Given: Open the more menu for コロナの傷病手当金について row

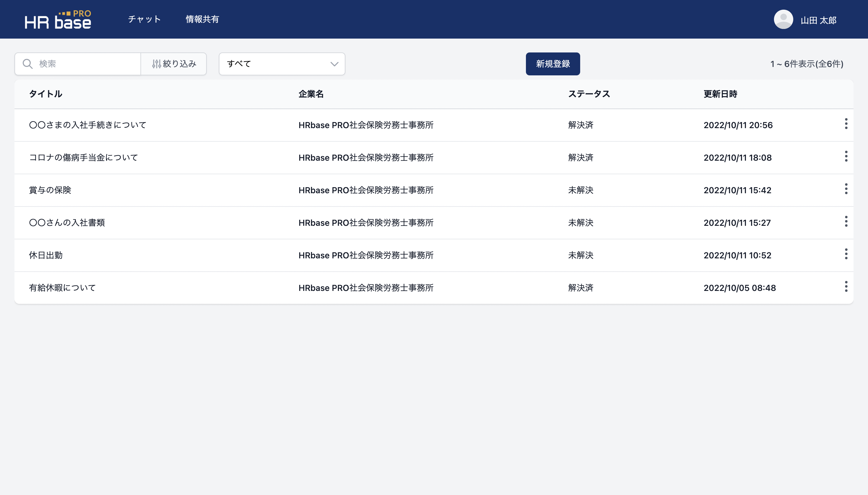Looking at the screenshot, I should [x=846, y=156].
